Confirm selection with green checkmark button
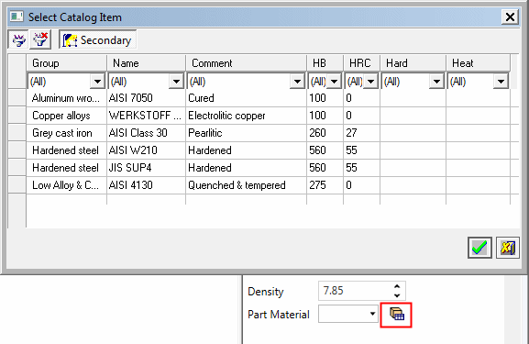The width and height of the screenshot is (529, 344). click(479, 248)
